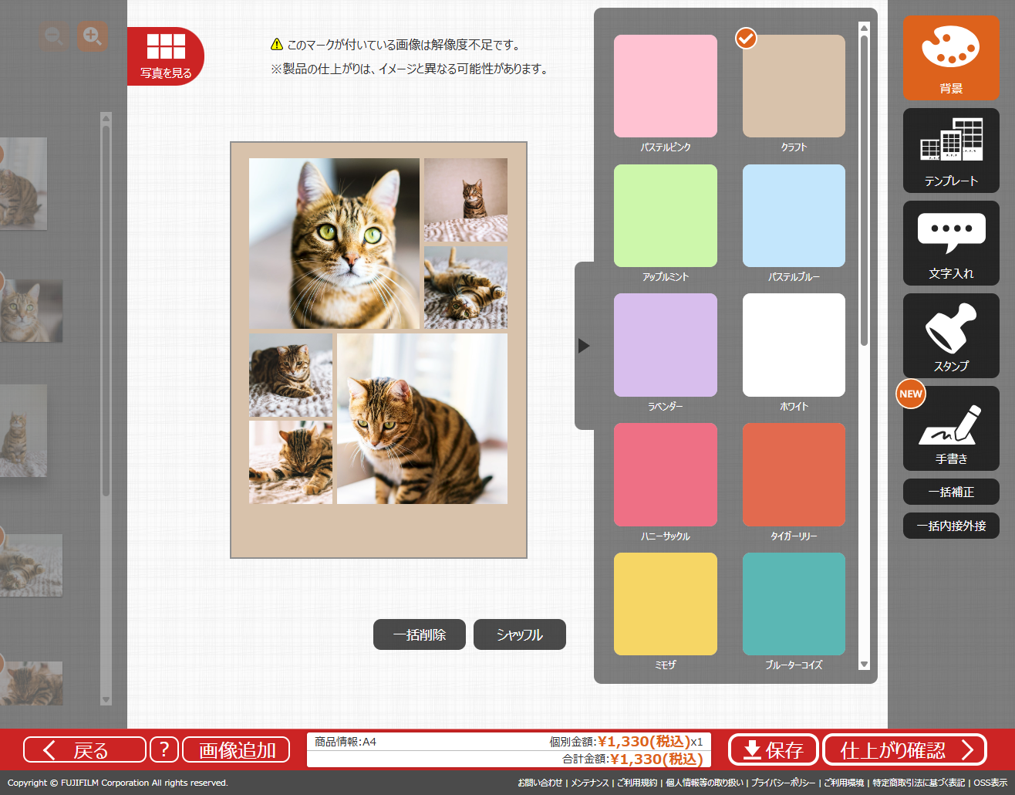
Task: Click the question mark help button
Action: point(164,749)
